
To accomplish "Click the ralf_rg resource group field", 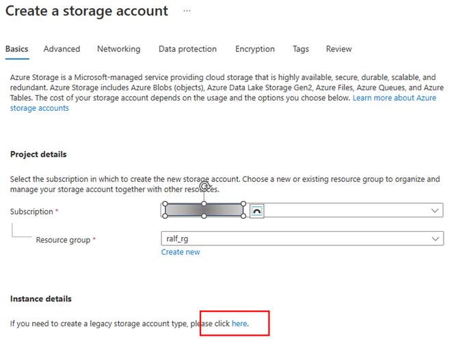I will [x=294, y=239].
